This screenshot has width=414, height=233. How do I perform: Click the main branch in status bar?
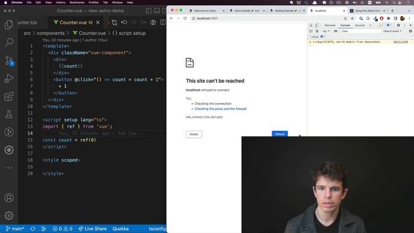pos(15,228)
